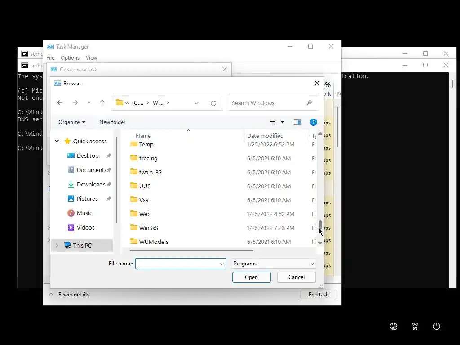Viewport: 460px width, 345px height.
Task: Select the WinSxS folder
Action: click(148, 228)
